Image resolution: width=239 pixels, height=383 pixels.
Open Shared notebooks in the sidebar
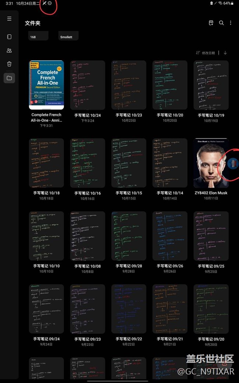[9, 50]
